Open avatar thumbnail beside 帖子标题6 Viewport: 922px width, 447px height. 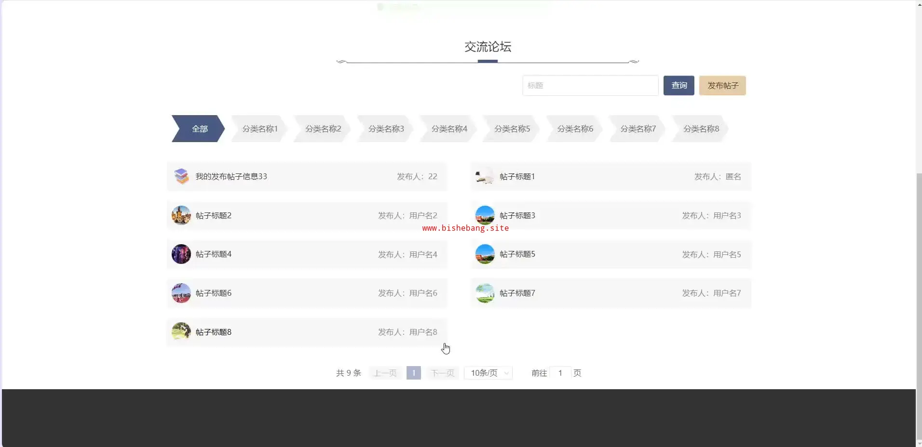coord(181,293)
